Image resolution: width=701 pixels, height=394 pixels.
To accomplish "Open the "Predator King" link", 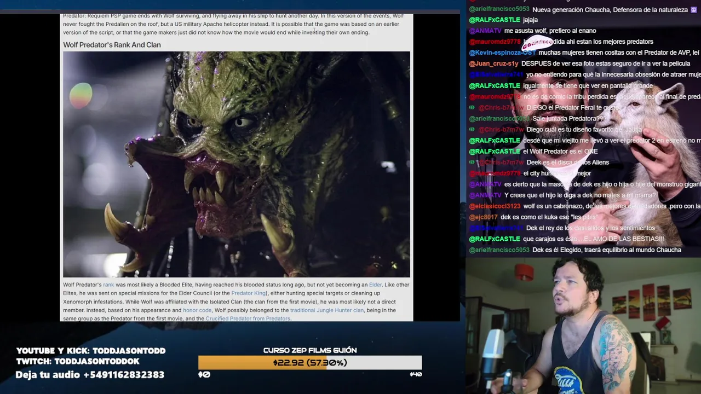I will coord(249,293).
